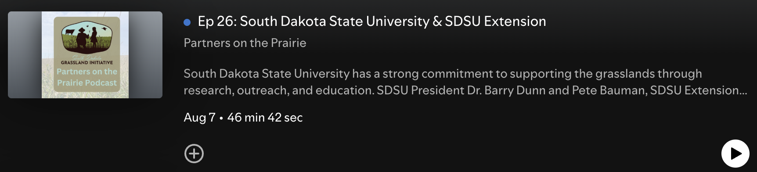This screenshot has height=172, width=757.
Task: Click the blurred left edge of the thumbnail
Action: 25,55
